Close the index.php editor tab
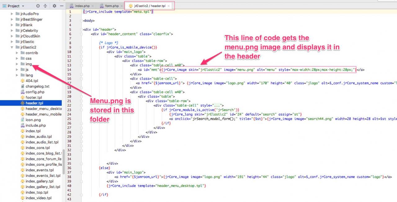The width and height of the screenshot is (397, 202). click(93, 6)
